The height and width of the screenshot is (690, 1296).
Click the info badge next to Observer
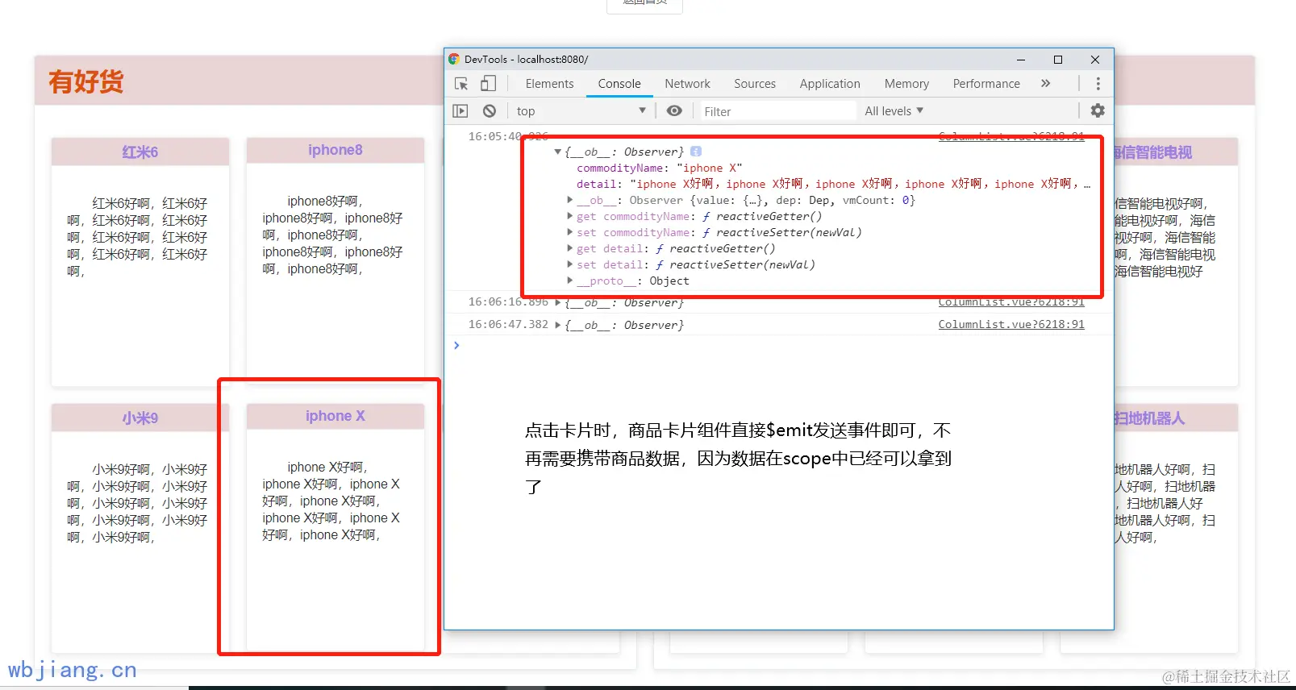click(696, 152)
